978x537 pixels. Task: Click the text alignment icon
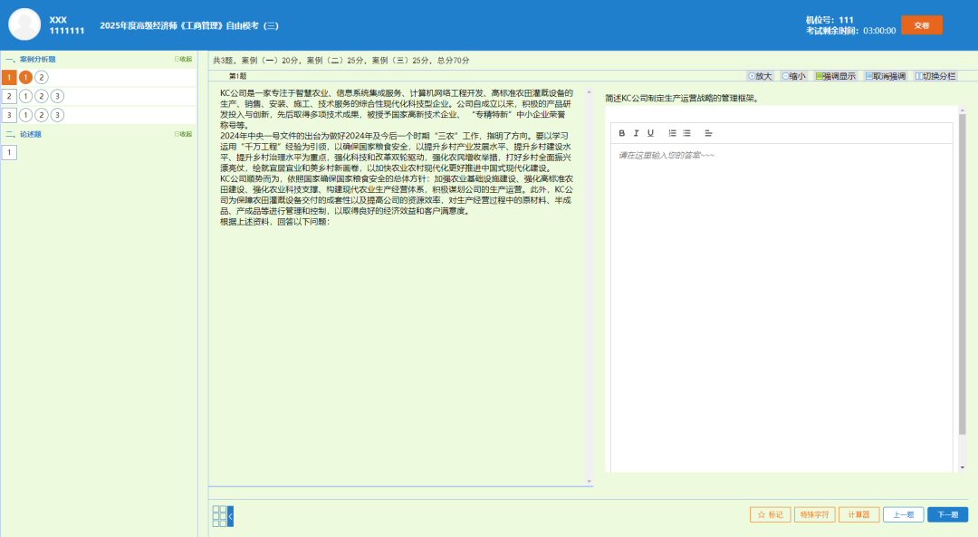coord(708,133)
